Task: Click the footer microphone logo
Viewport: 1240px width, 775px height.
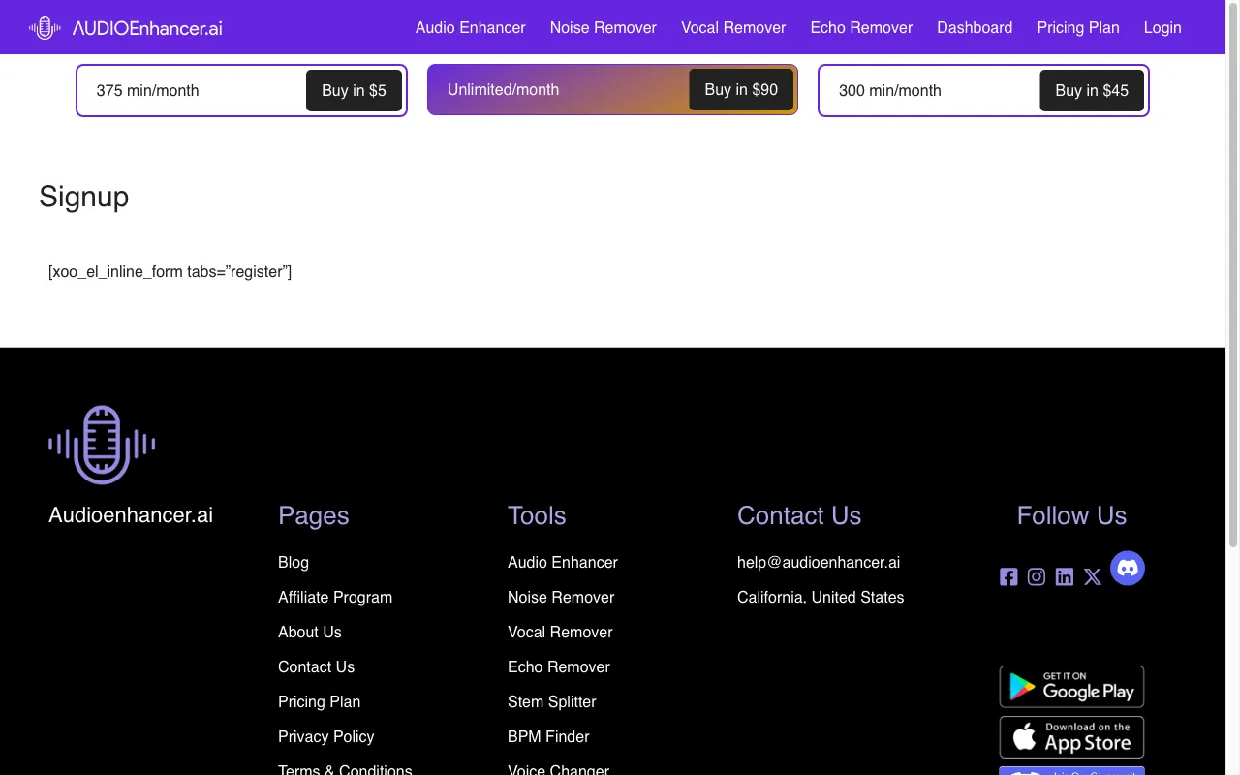Action: pos(102,445)
